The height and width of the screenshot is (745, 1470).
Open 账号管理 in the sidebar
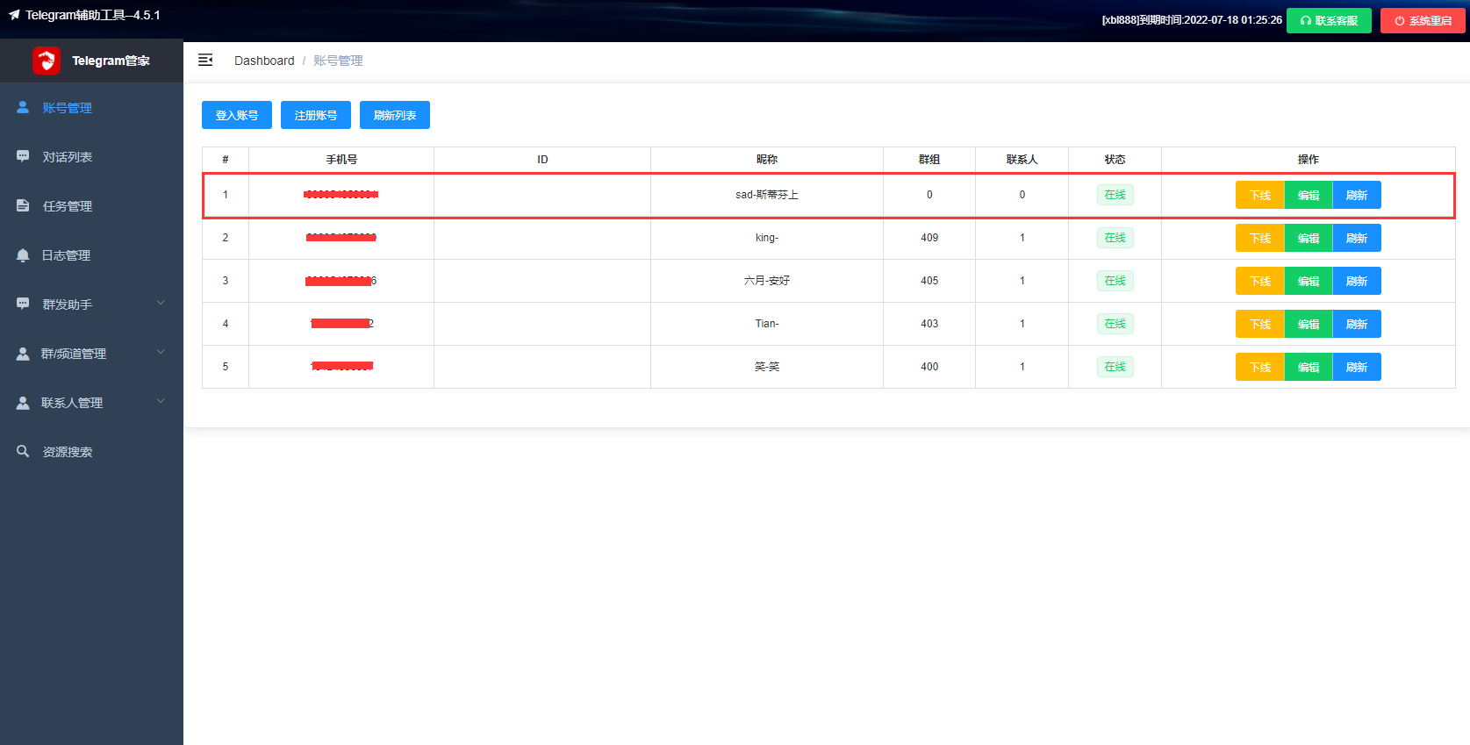[x=91, y=108]
